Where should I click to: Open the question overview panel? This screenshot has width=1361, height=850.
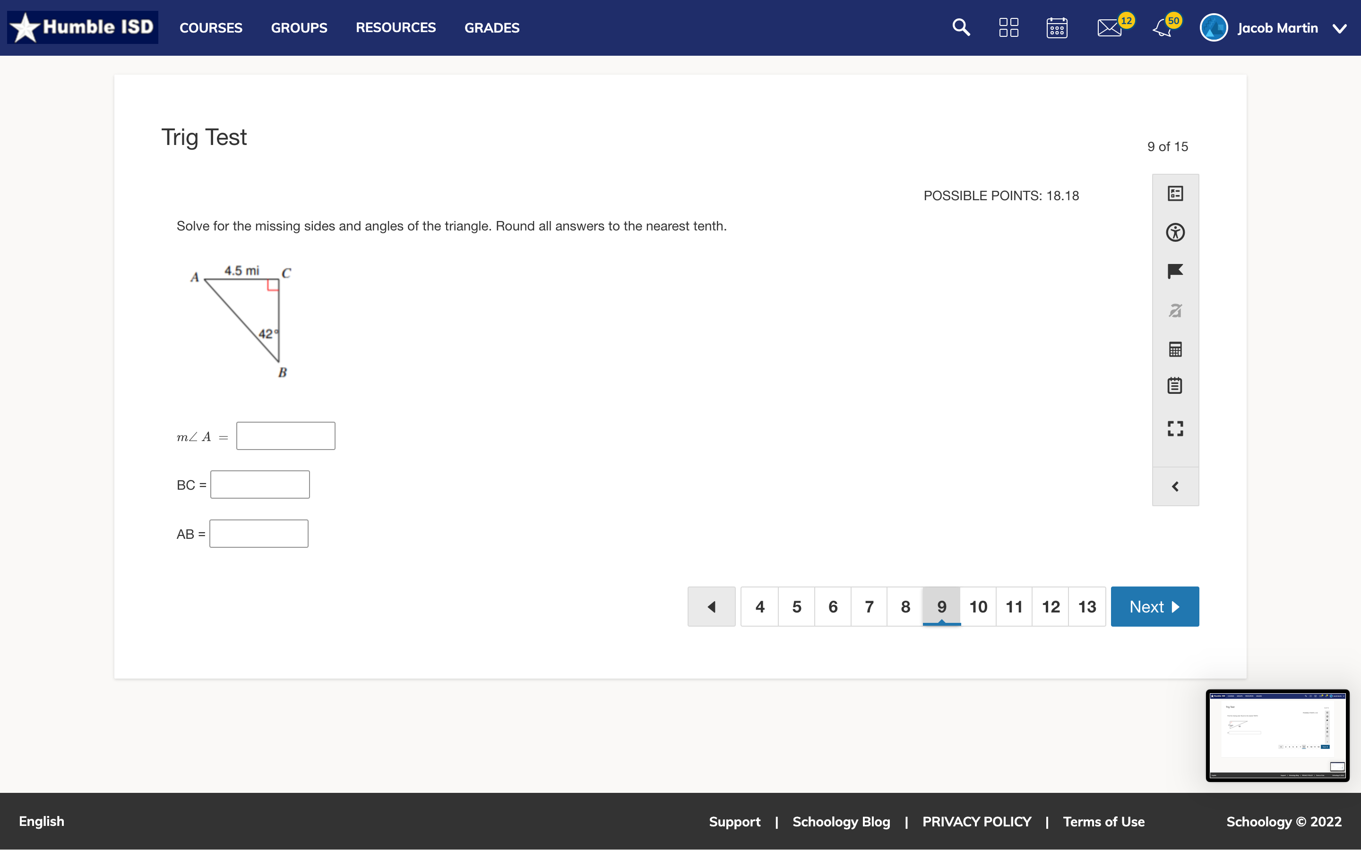[1175, 193]
